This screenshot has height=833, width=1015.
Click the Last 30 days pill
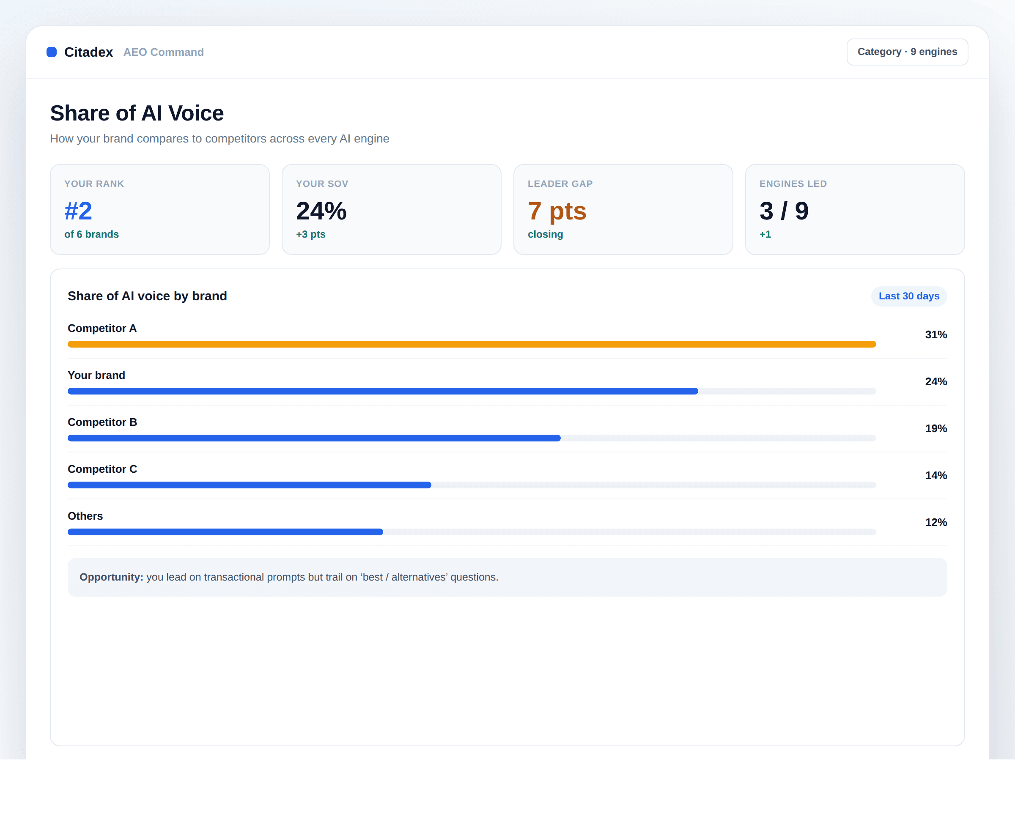pyautogui.click(x=909, y=296)
